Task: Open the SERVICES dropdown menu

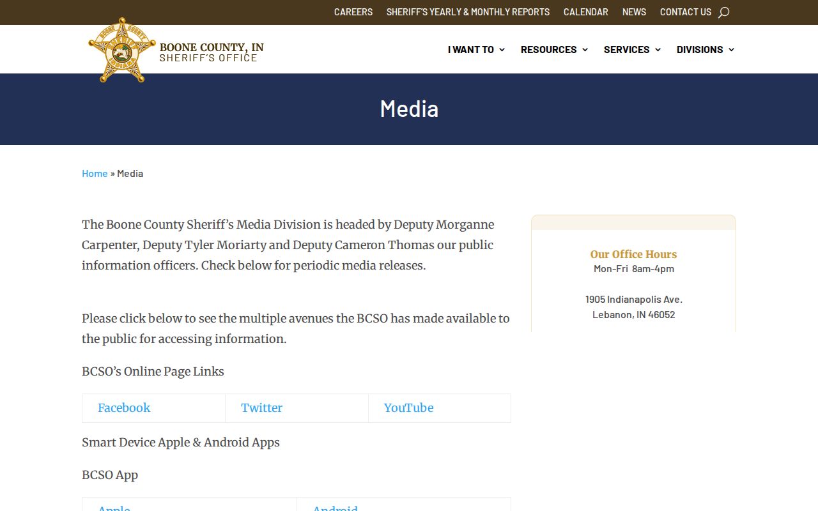Action: click(632, 49)
